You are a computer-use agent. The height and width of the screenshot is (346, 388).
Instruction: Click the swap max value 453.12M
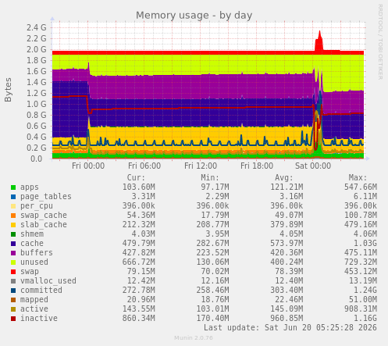coord(361,272)
